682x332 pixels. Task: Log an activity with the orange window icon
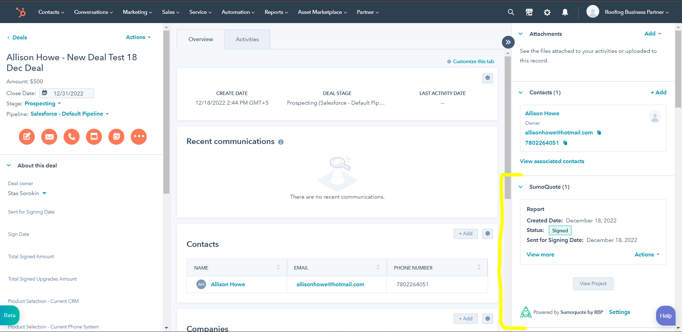94,137
